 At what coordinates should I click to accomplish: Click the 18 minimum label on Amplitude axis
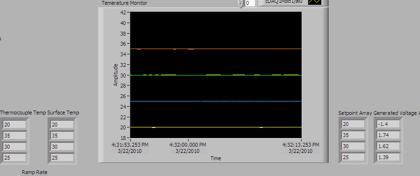coord(123,138)
